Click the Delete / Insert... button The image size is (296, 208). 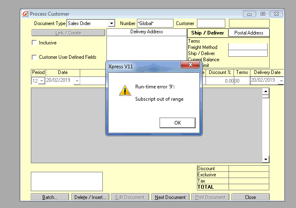click(90, 197)
